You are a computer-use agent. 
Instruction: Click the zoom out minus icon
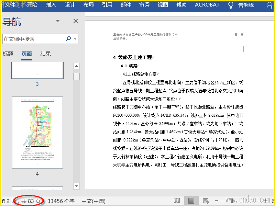(x=217, y=201)
